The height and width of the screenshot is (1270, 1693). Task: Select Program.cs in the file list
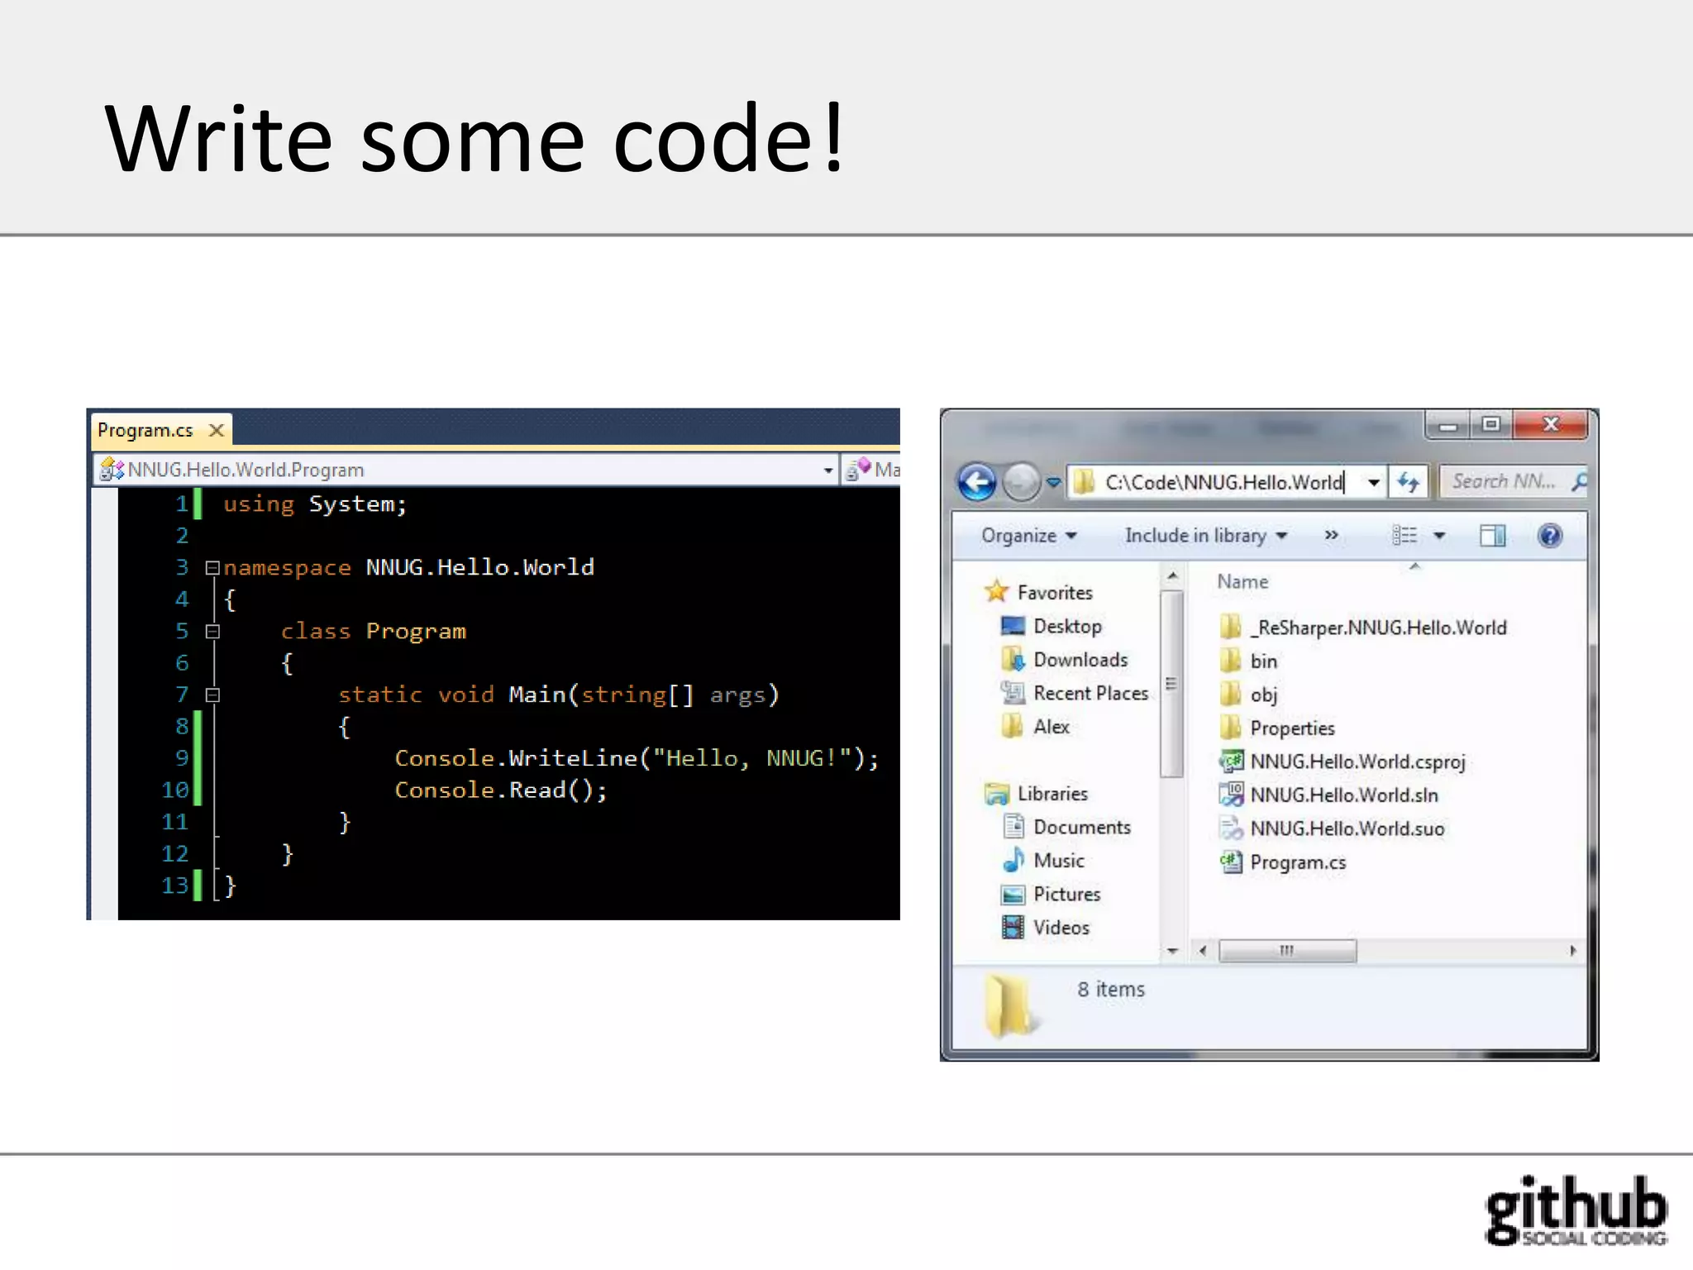[x=1298, y=862]
